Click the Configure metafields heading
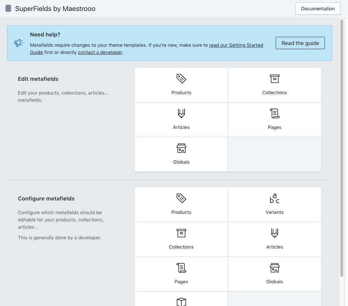This screenshot has width=348, height=306. click(x=46, y=198)
